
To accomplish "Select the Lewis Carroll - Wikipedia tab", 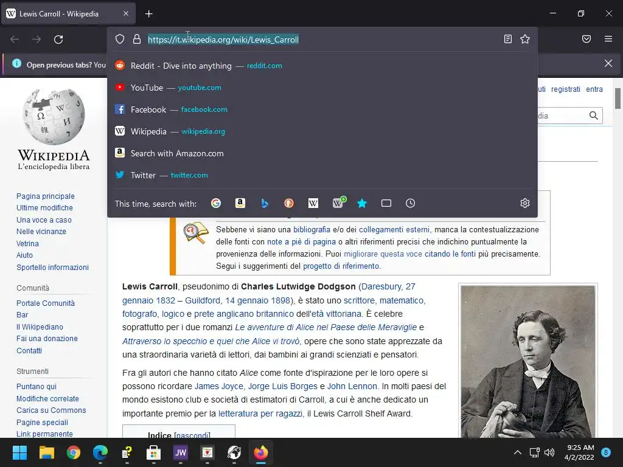I will [x=68, y=14].
